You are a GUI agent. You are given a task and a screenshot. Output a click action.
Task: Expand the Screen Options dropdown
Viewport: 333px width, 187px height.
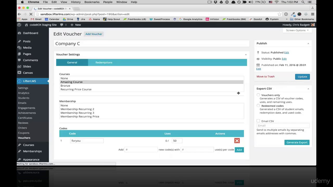pyautogui.click(x=297, y=30)
